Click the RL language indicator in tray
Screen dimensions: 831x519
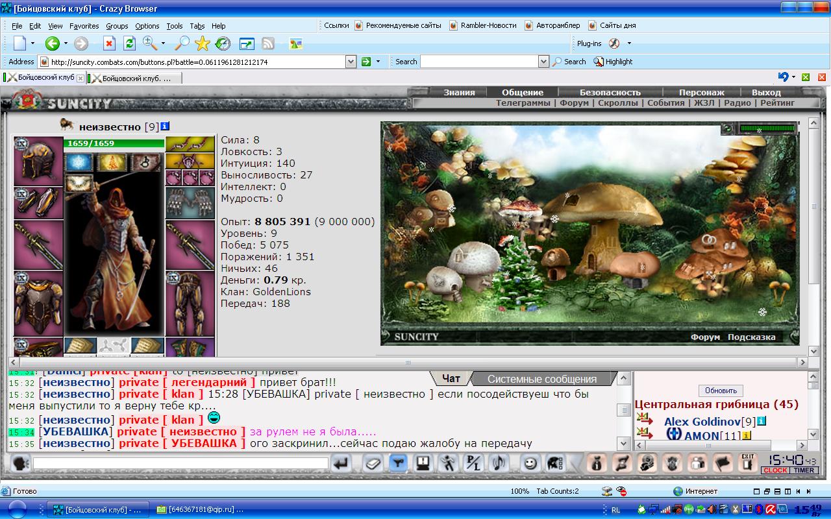click(615, 510)
